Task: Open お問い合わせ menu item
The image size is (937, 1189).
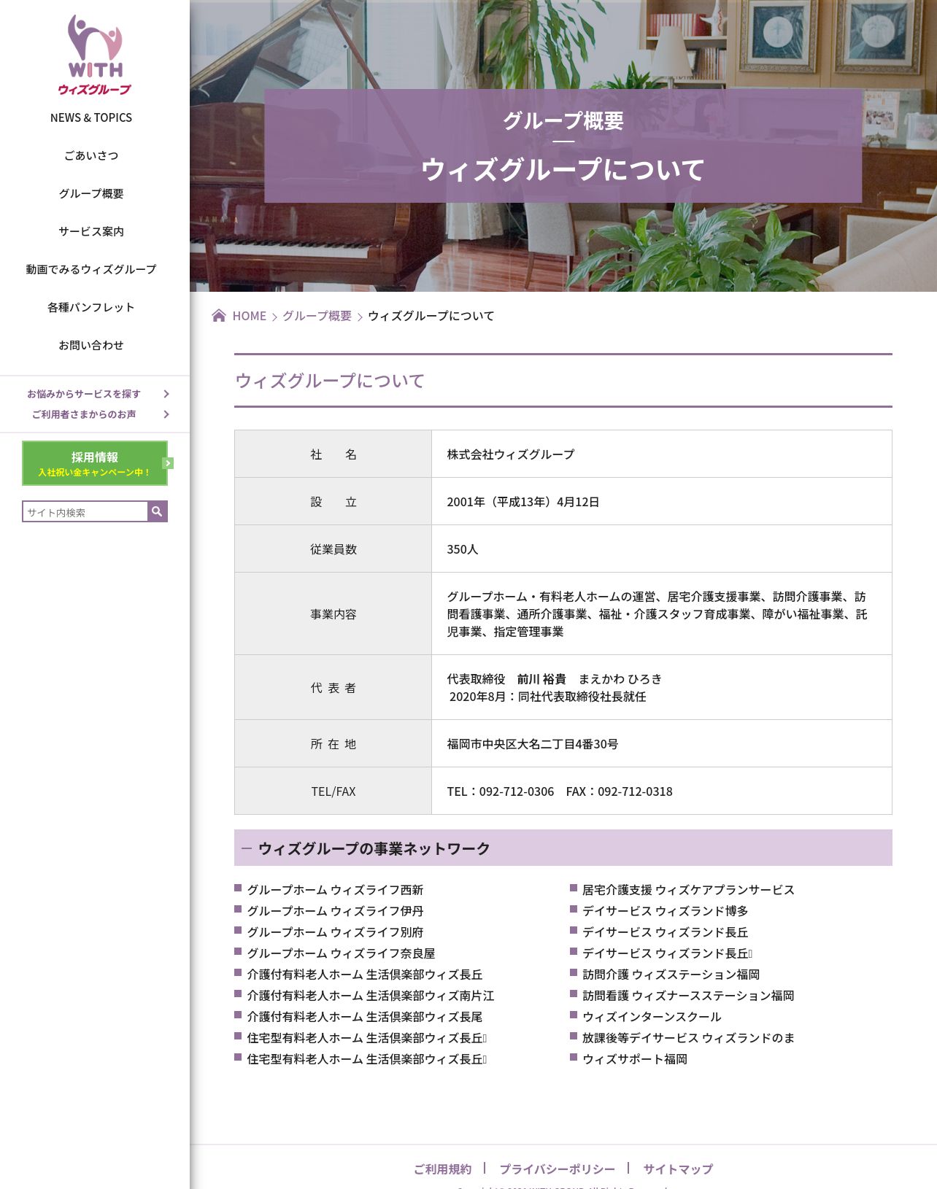Action: (x=91, y=345)
